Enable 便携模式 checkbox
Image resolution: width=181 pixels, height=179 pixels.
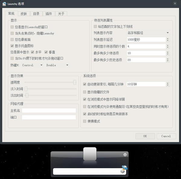coord(84,121)
